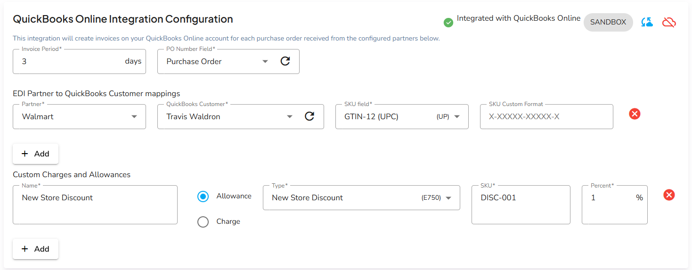Screen dimensions: 692x270
Task: Select the Allowance radio option
Action: [x=203, y=196]
